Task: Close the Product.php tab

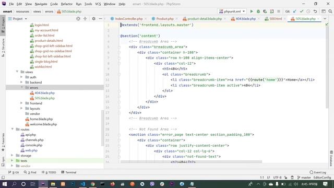Action: coord(177,19)
